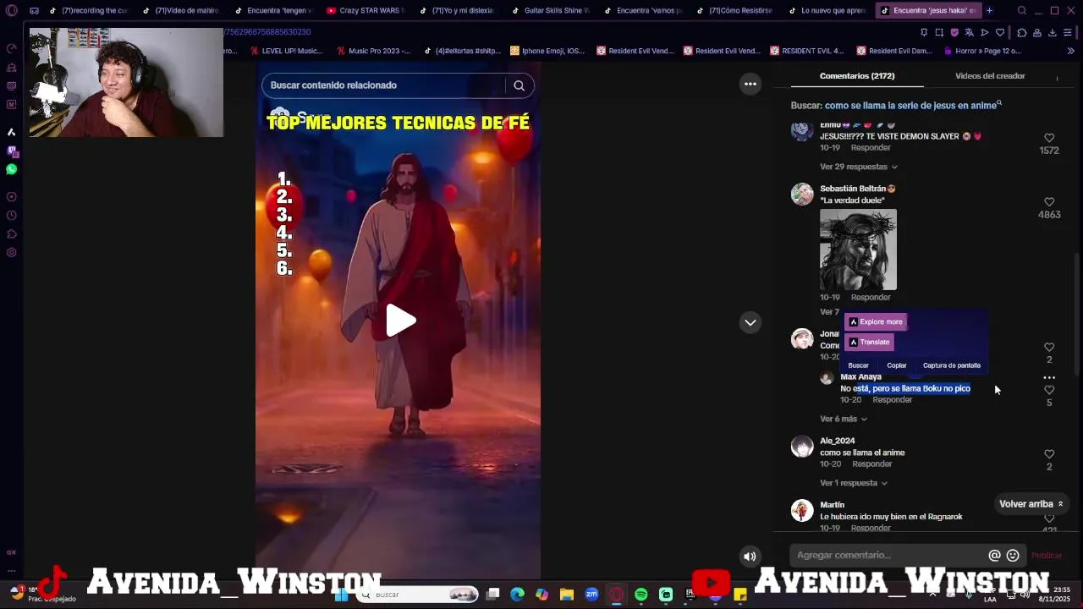Click the search-tabs magnifier in title bar
The image size is (1083, 609).
click(x=1022, y=11)
